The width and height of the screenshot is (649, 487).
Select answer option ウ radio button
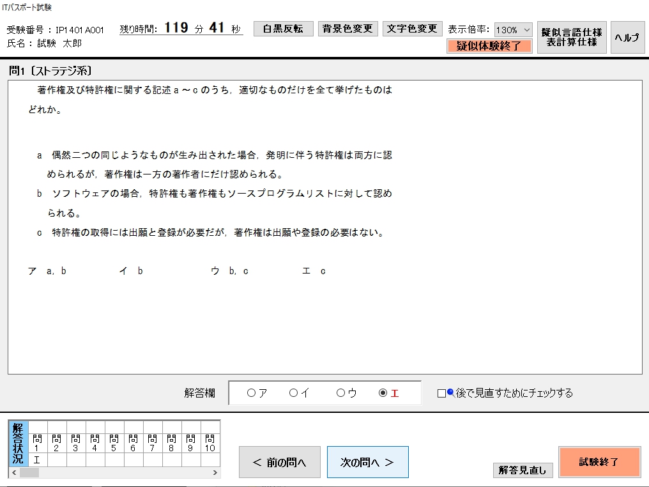[341, 394]
